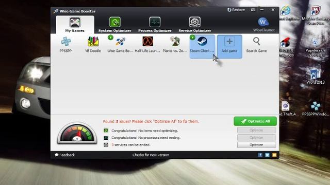Click Optimize button for services row

(256, 145)
